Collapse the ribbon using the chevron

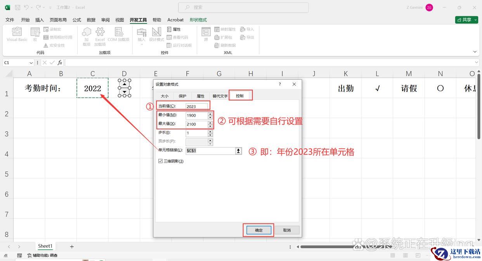coord(475,52)
